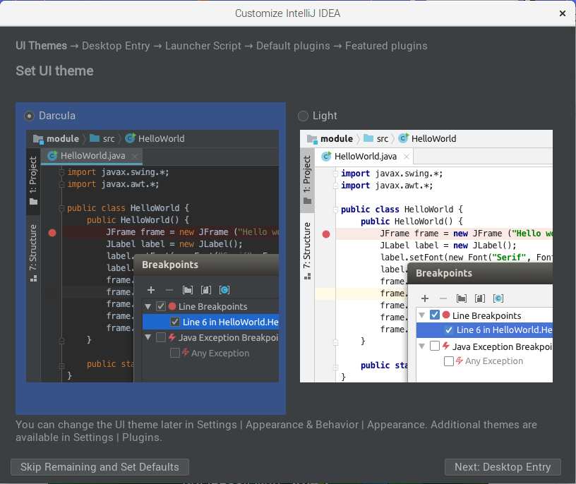The width and height of the screenshot is (576, 484).
Task: Click group-by-file icon in Darcula Breakpoints toolbar
Action: (x=205, y=290)
